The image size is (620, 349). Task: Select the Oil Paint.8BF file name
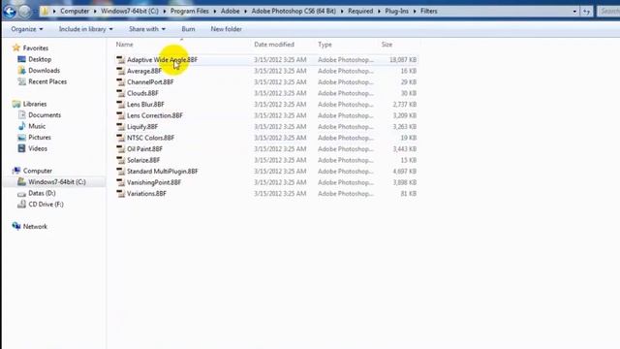coord(144,148)
